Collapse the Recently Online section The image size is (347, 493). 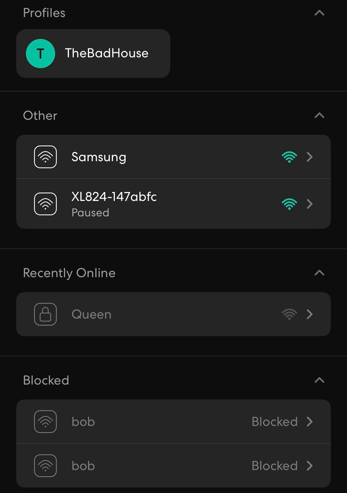319,273
